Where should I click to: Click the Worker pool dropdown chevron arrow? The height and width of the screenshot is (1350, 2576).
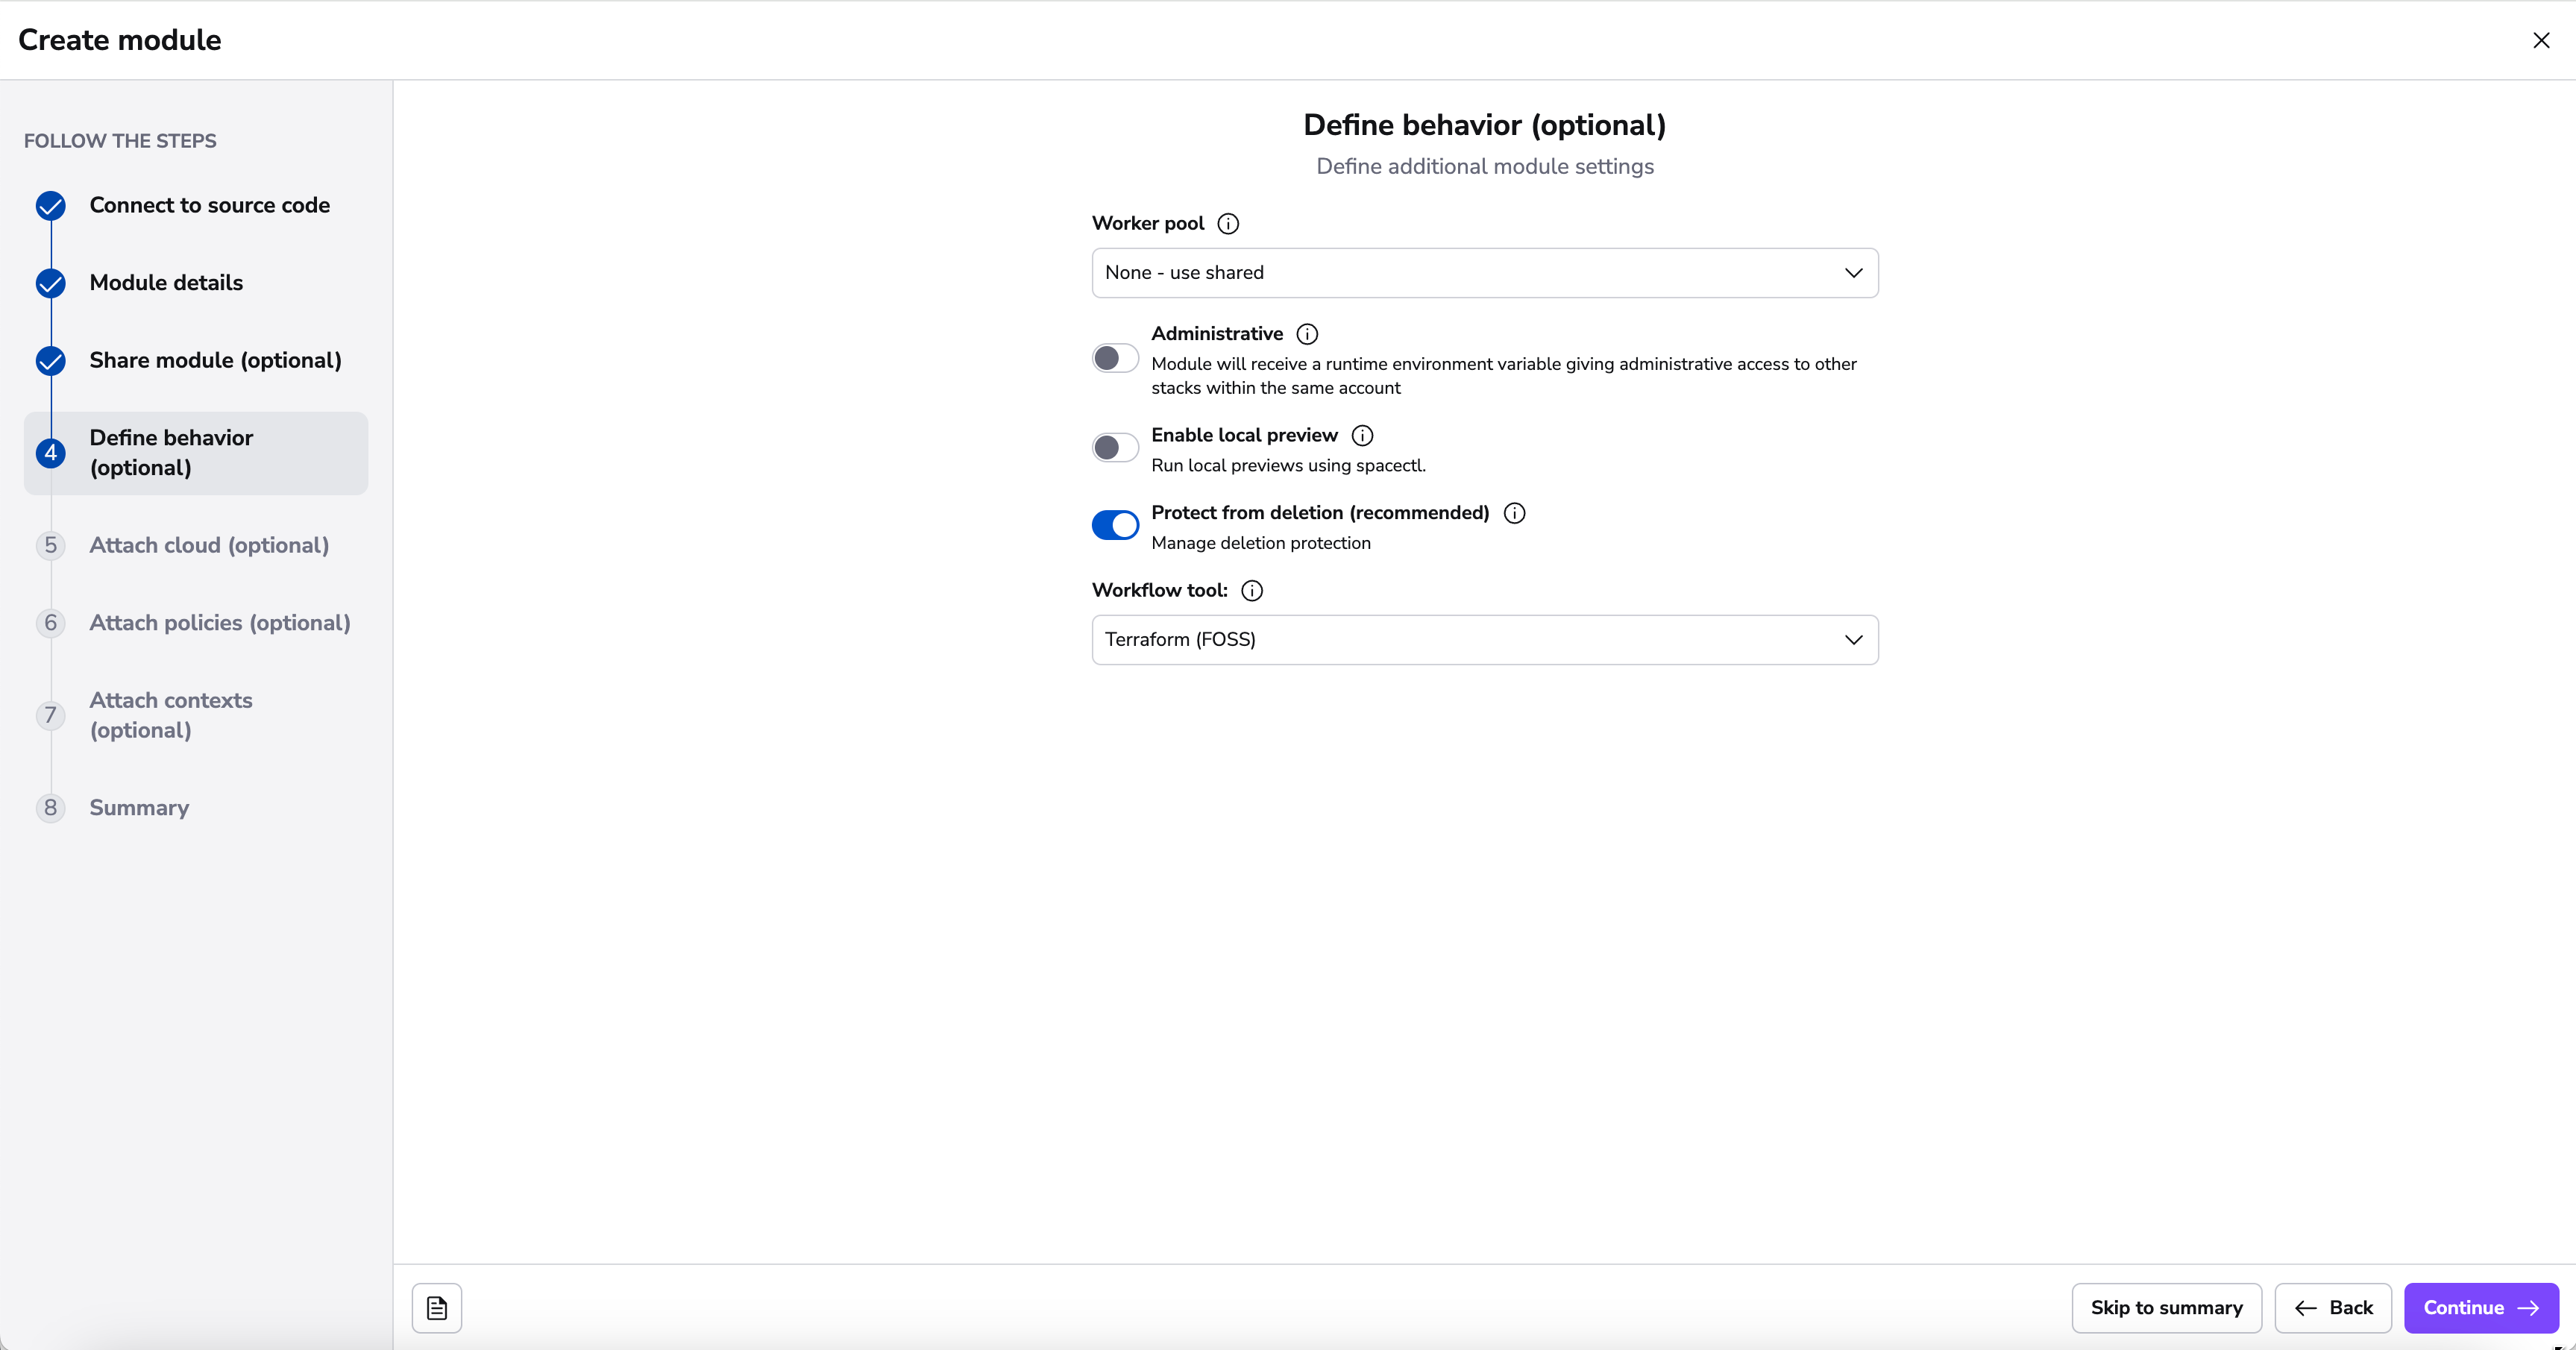tap(1853, 273)
